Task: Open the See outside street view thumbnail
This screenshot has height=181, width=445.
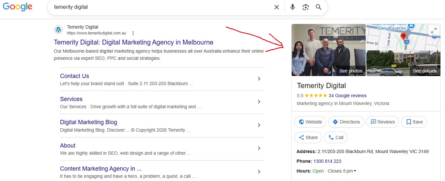Action: pyautogui.click(x=404, y=63)
